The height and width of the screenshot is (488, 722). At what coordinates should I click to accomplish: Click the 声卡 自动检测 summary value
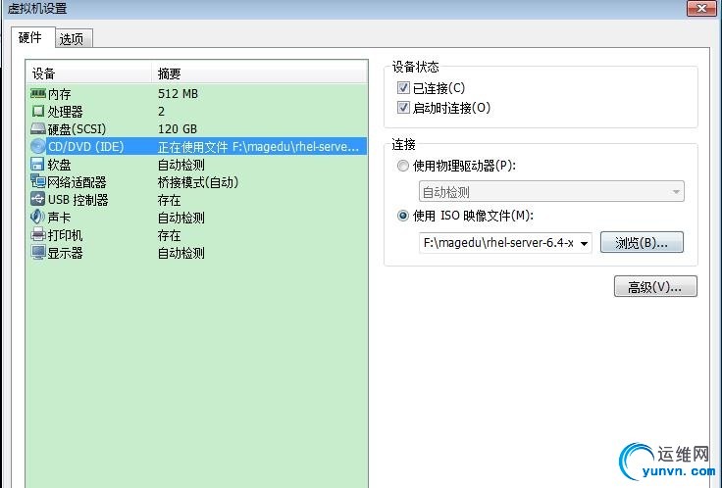pyautogui.click(x=181, y=218)
